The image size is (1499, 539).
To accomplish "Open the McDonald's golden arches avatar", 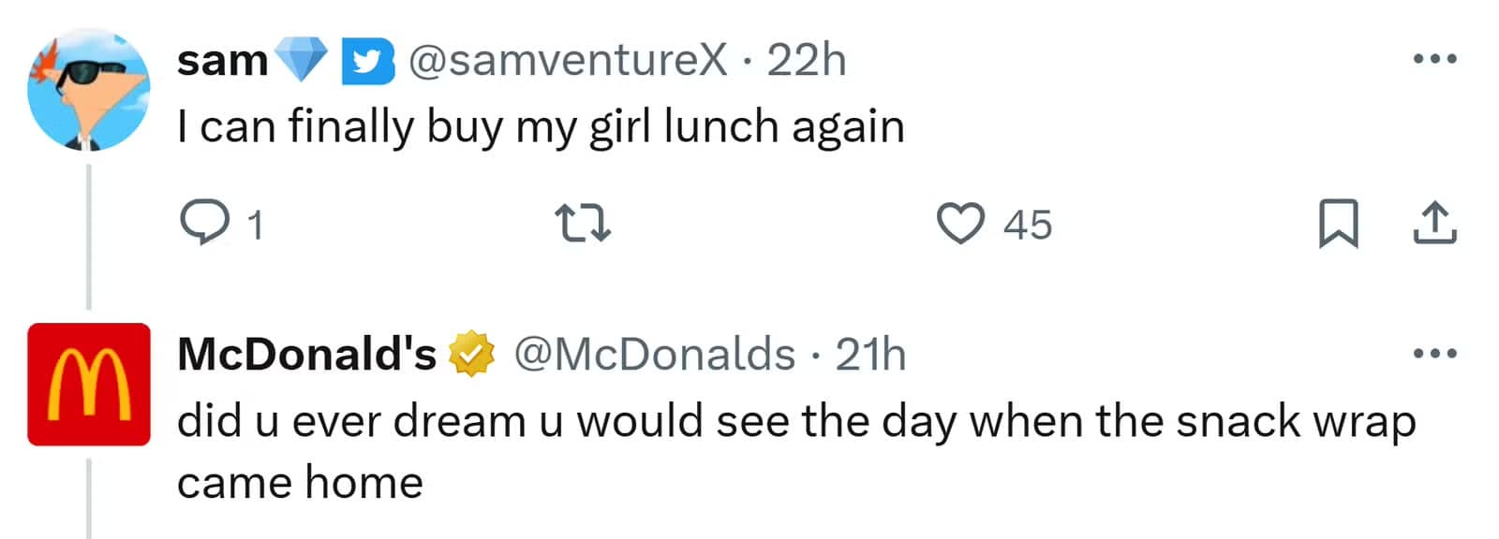I will tap(89, 384).
